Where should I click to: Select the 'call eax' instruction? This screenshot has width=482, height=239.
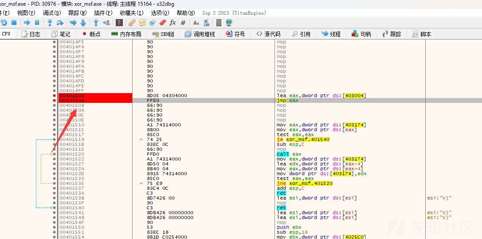[x=289, y=154]
